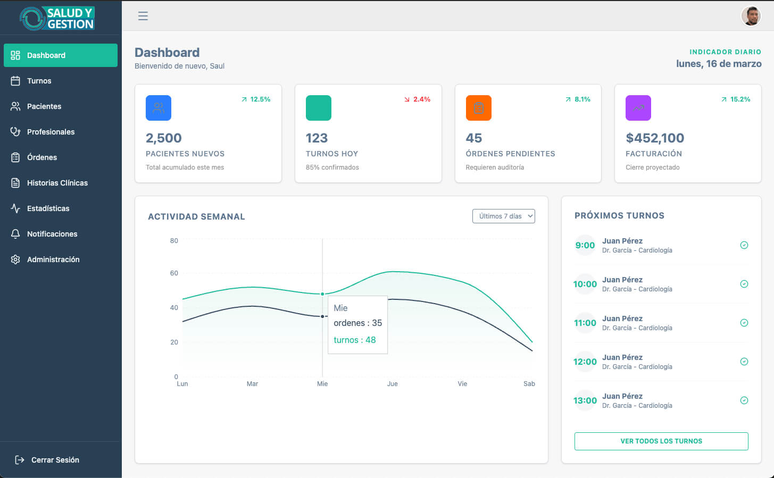Click the Profesionales stethoscope icon
The height and width of the screenshot is (478, 774).
coord(15,132)
